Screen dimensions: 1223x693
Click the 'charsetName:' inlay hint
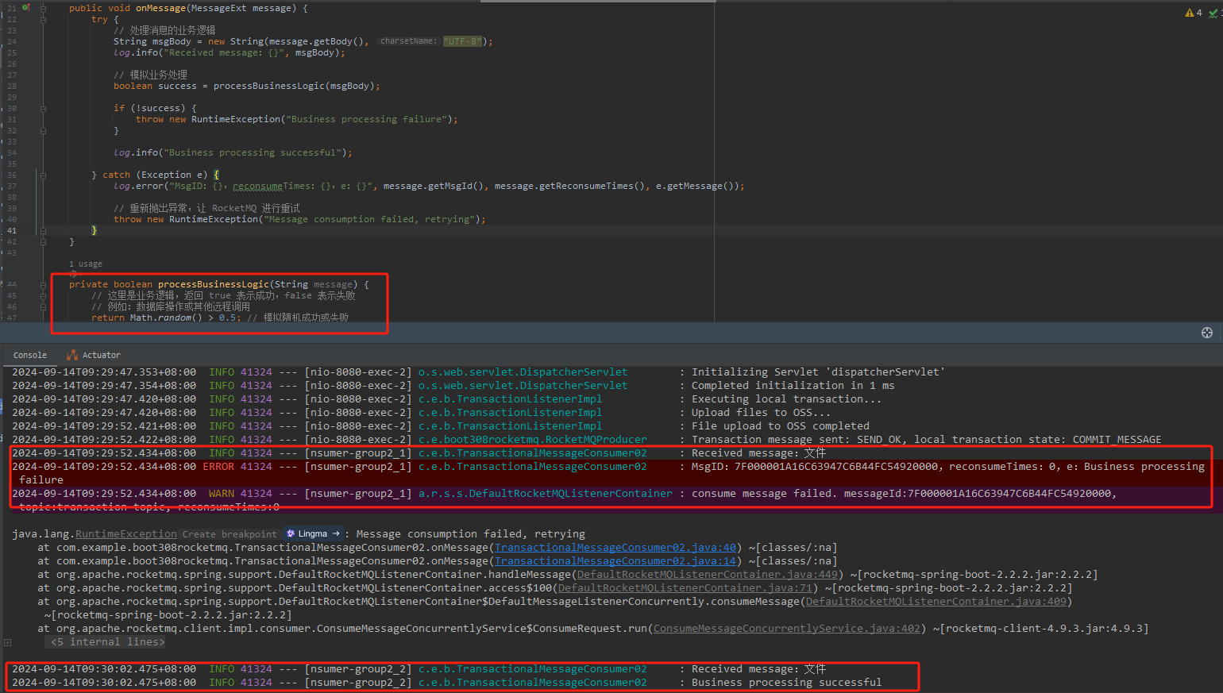coord(408,41)
